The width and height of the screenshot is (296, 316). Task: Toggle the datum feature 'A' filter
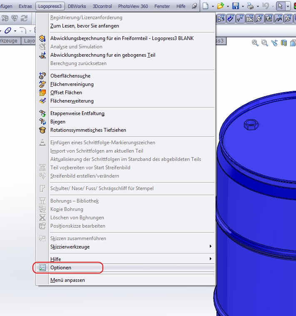point(269,19)
